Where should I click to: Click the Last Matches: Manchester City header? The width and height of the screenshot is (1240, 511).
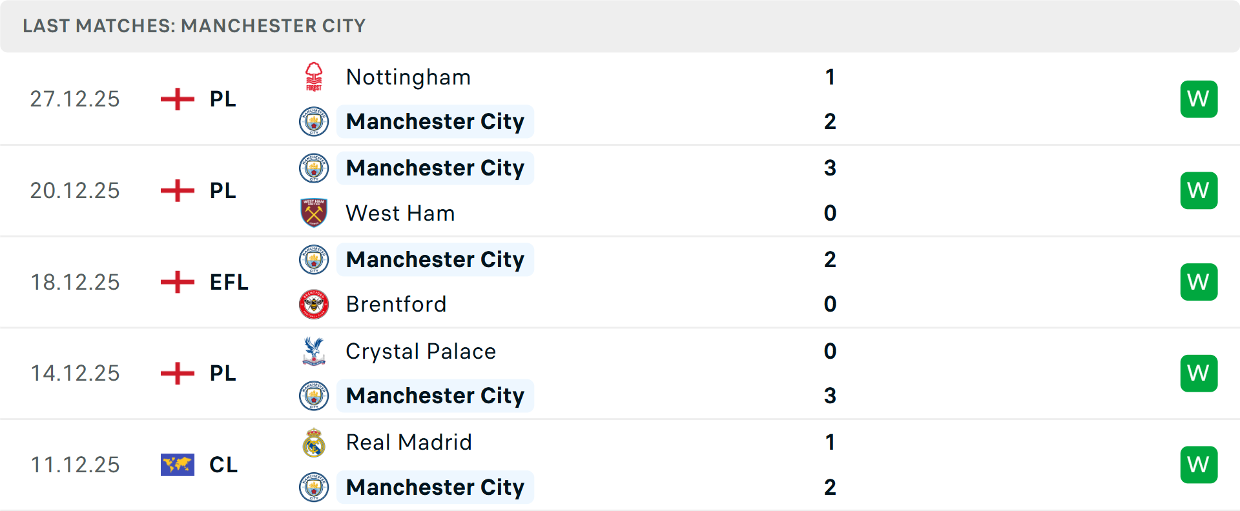pyautogui.click(x=194, y=26)
